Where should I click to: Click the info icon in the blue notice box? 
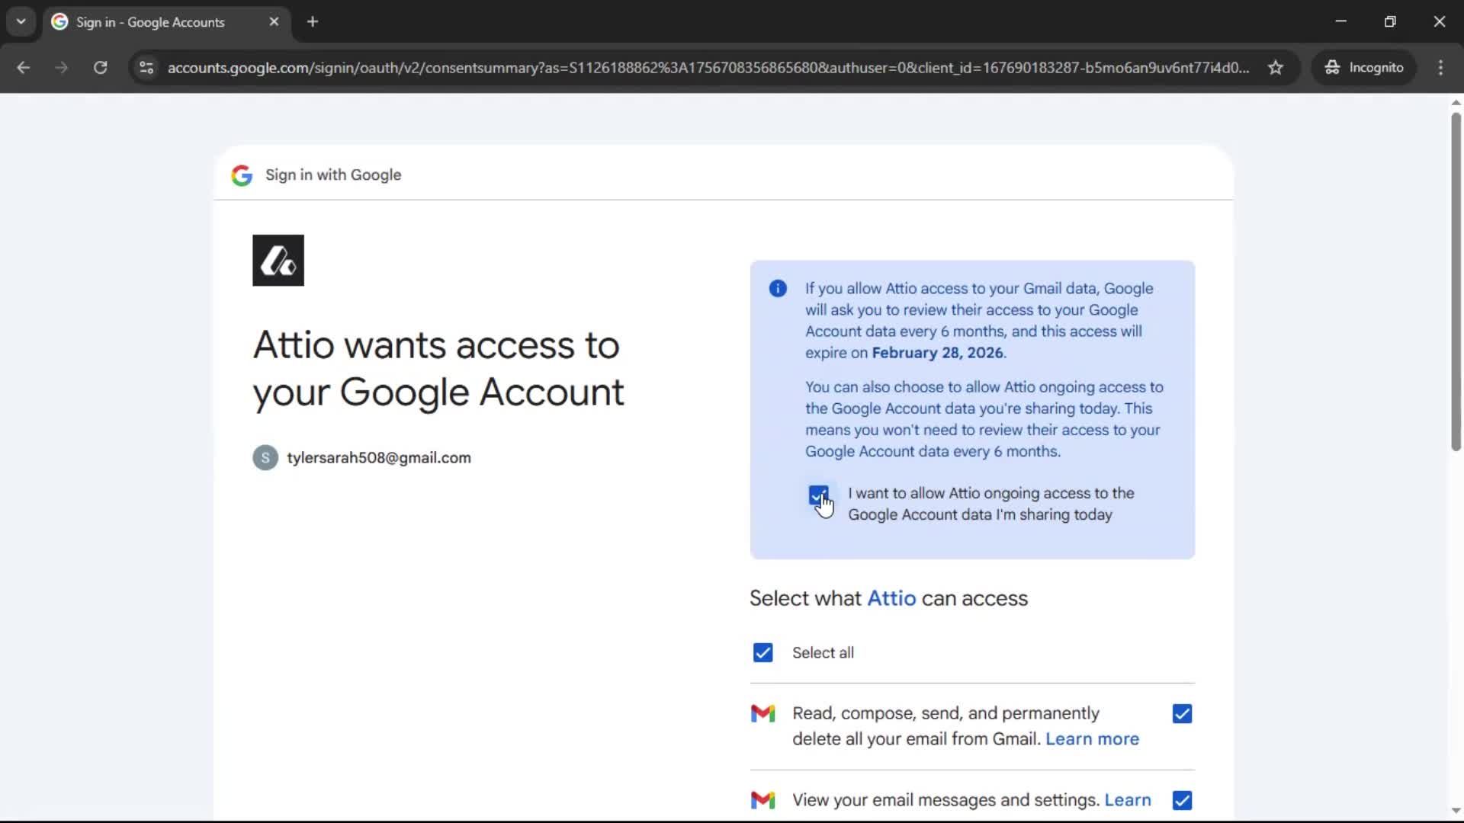[x=777, y=289]
